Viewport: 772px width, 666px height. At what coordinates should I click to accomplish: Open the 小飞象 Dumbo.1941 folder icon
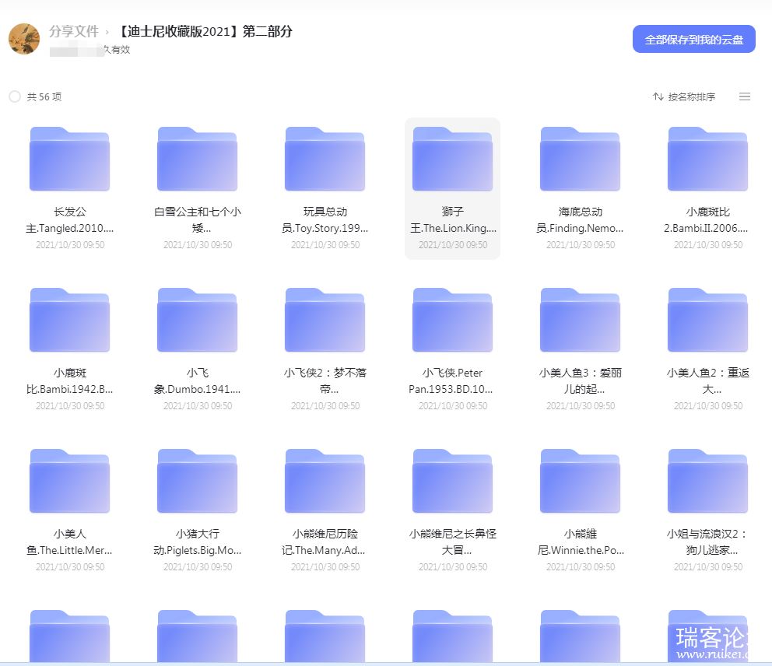click(197, 320)
